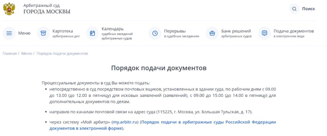Click the Подача документов shield icon

264,33
